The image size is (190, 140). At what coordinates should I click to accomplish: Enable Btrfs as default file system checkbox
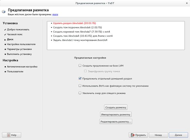point(80,86)
